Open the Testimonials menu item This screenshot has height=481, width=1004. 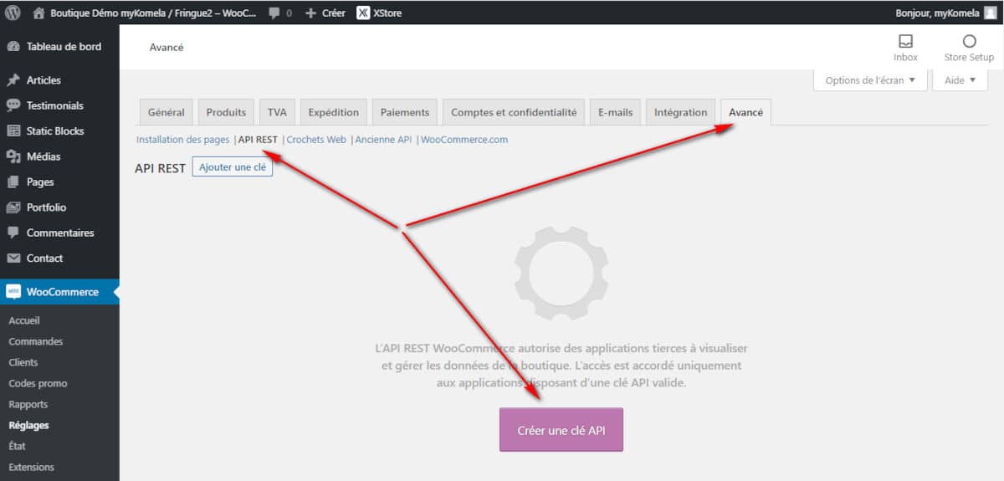(59, 105)
